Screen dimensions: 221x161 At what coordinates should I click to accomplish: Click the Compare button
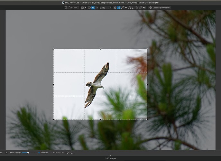click(x=71, y=7)
